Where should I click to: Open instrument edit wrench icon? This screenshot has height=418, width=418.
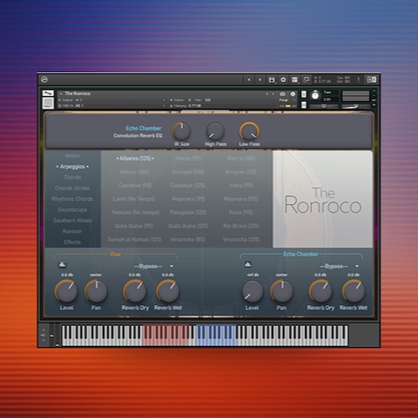[x=48, y=93]
